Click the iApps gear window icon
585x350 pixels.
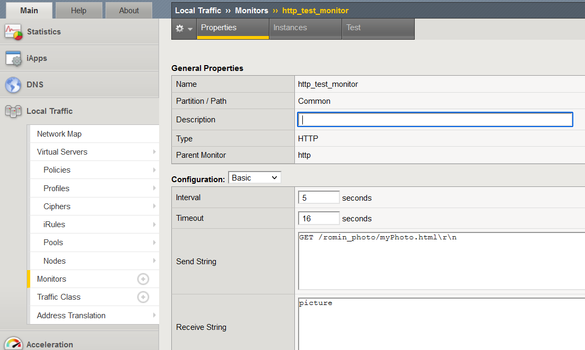(x=14, y=58)
